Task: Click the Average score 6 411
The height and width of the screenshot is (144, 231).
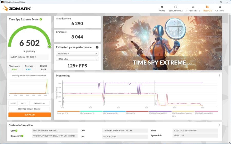Action: point(29,69)
